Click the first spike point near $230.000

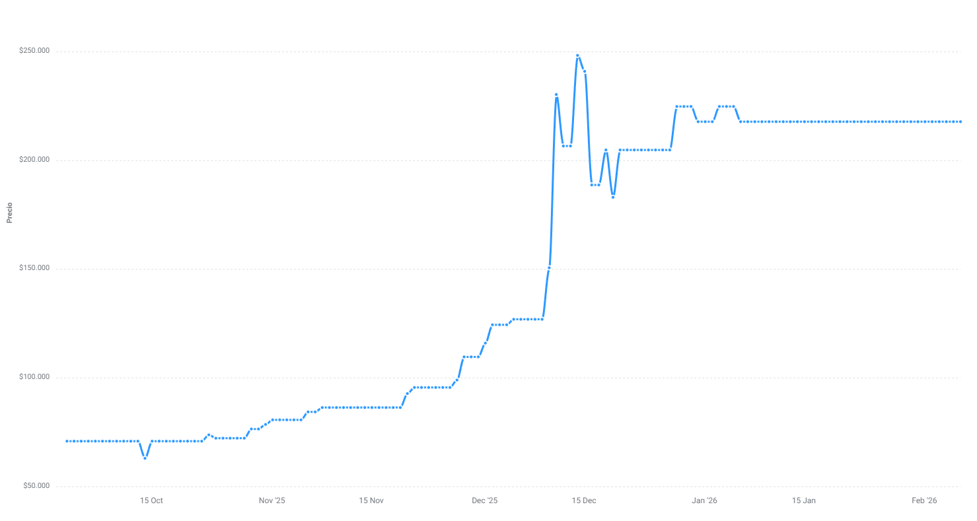click(556, 95)
